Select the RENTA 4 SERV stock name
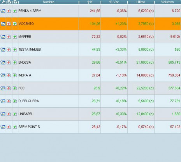This screenshot has width=181, height=162. 30,11
